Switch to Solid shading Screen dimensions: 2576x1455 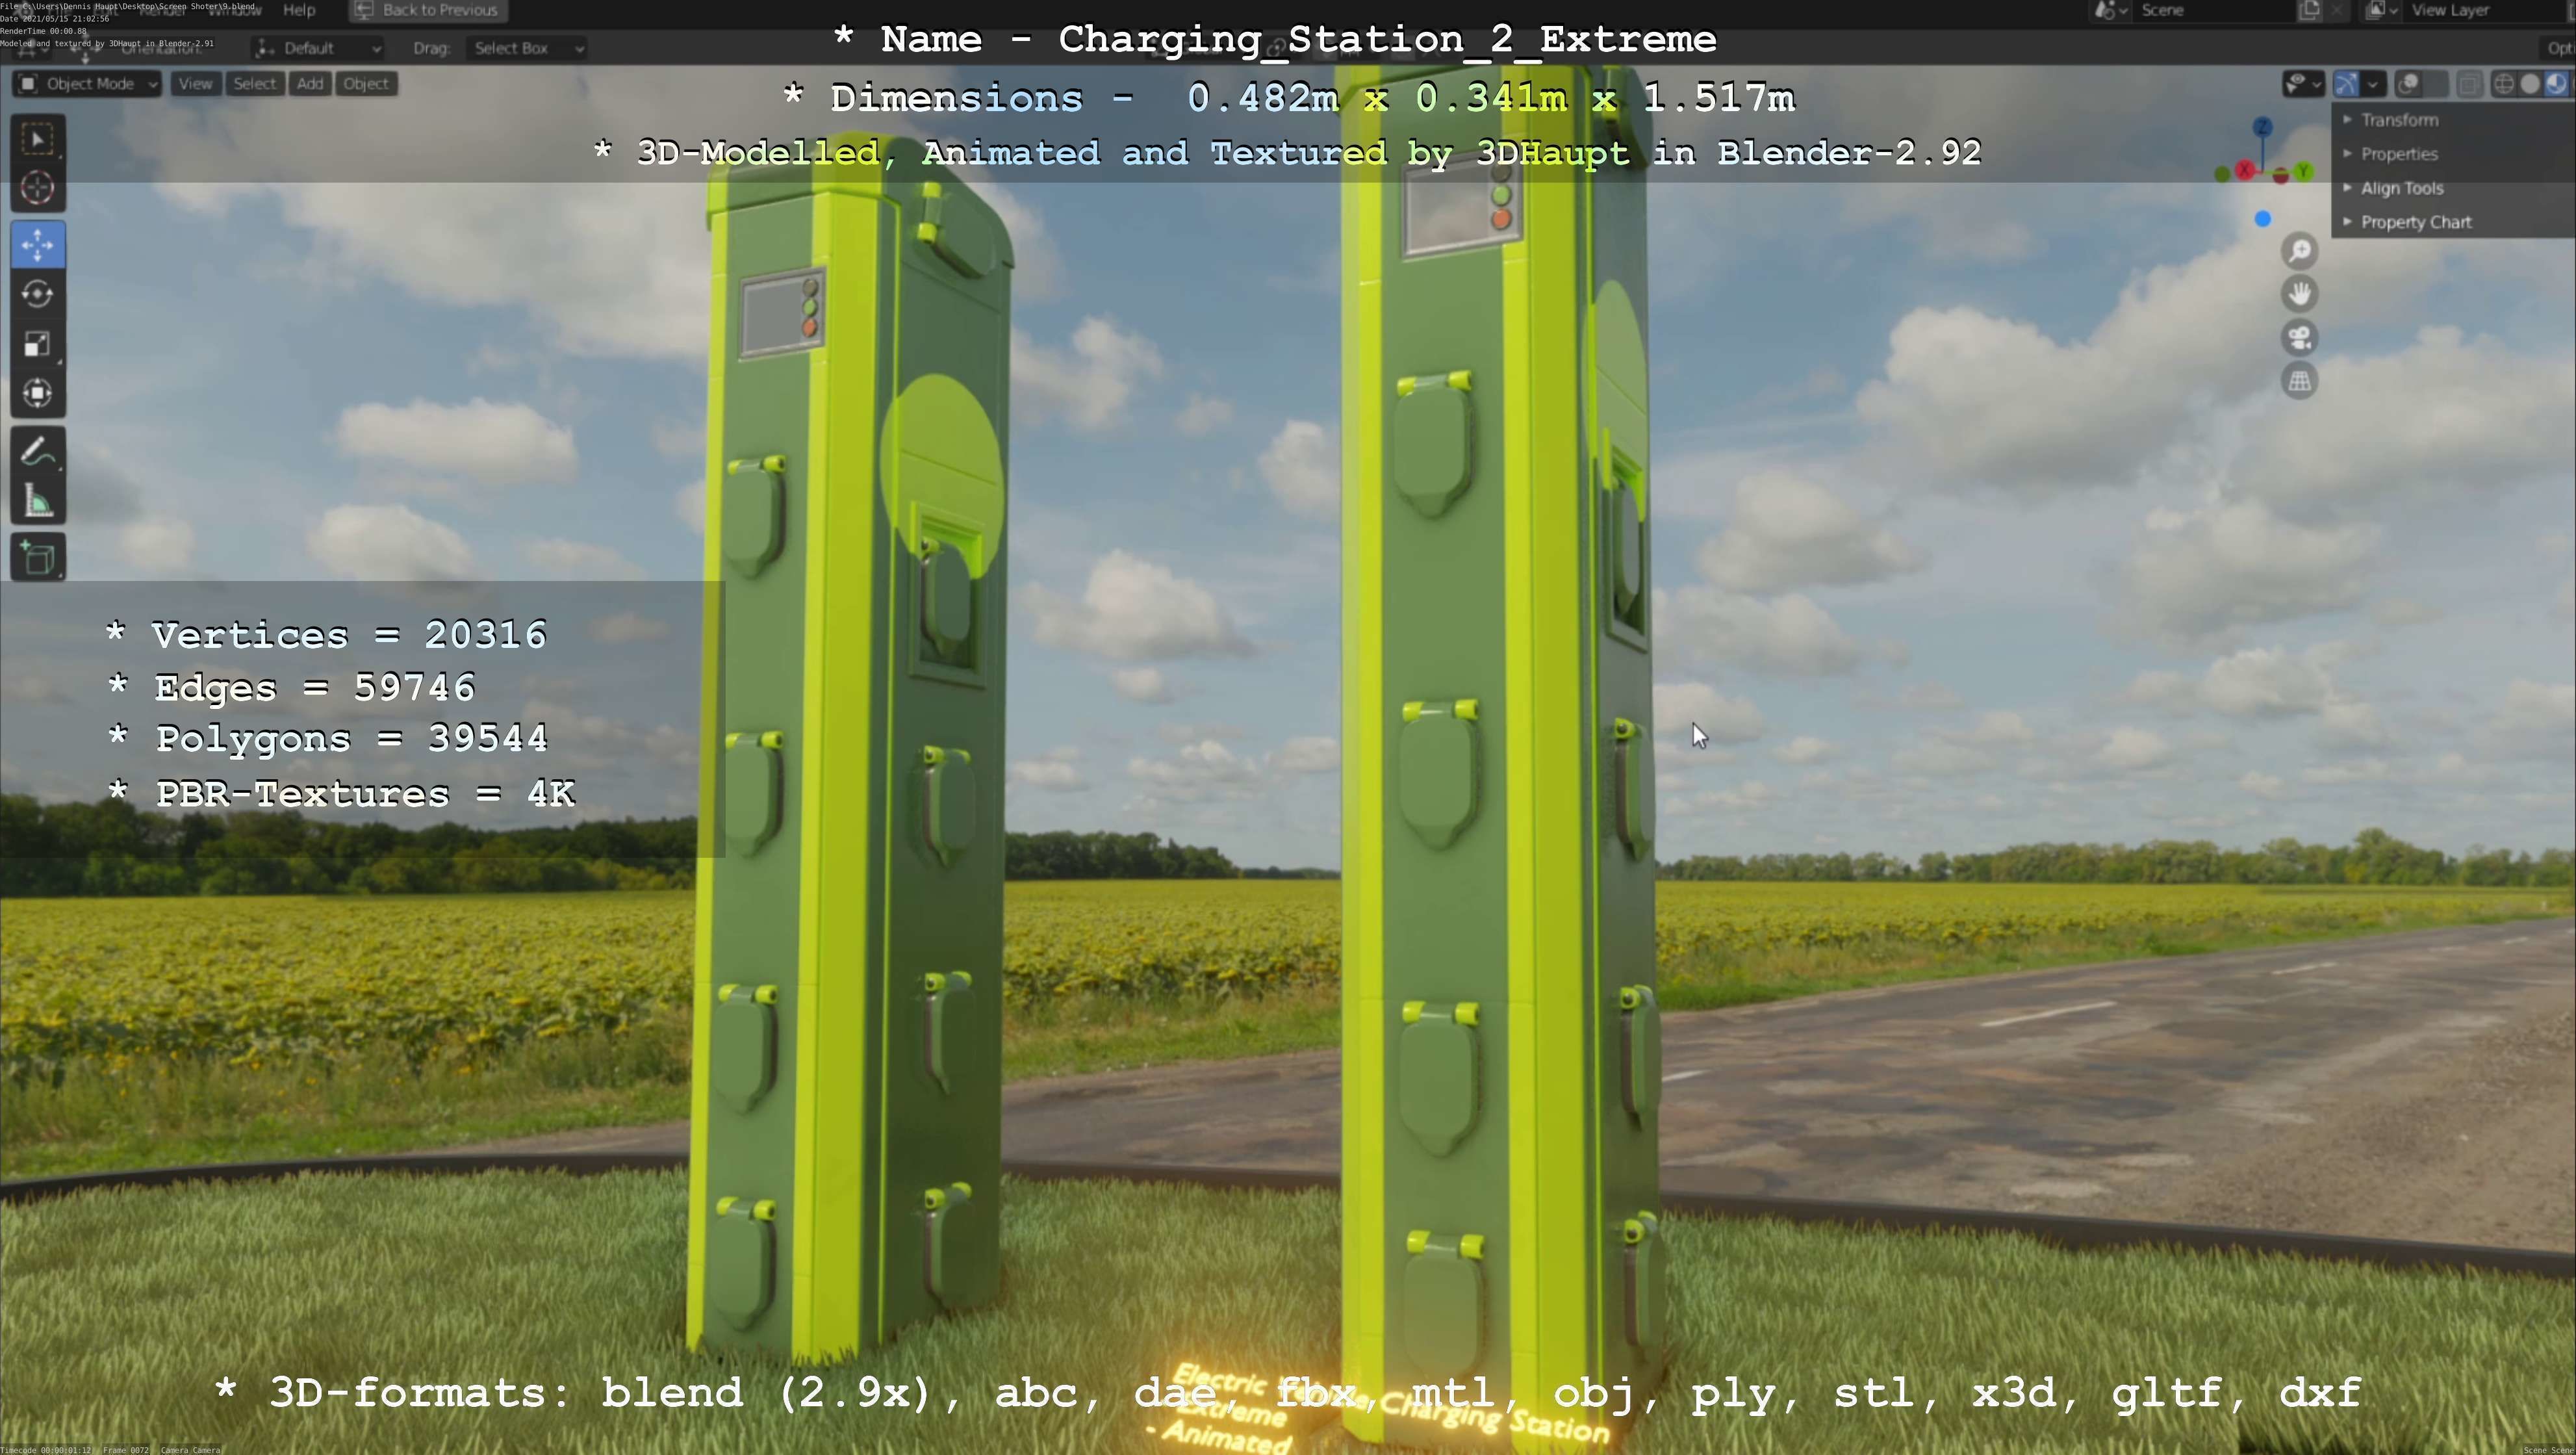tap(2530, 84)
